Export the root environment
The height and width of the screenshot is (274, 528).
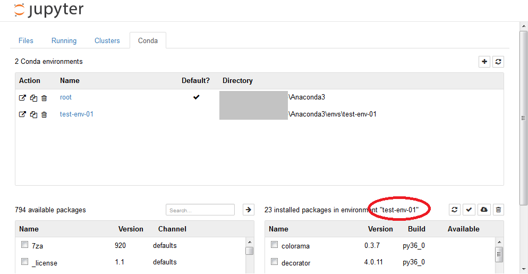22,98
